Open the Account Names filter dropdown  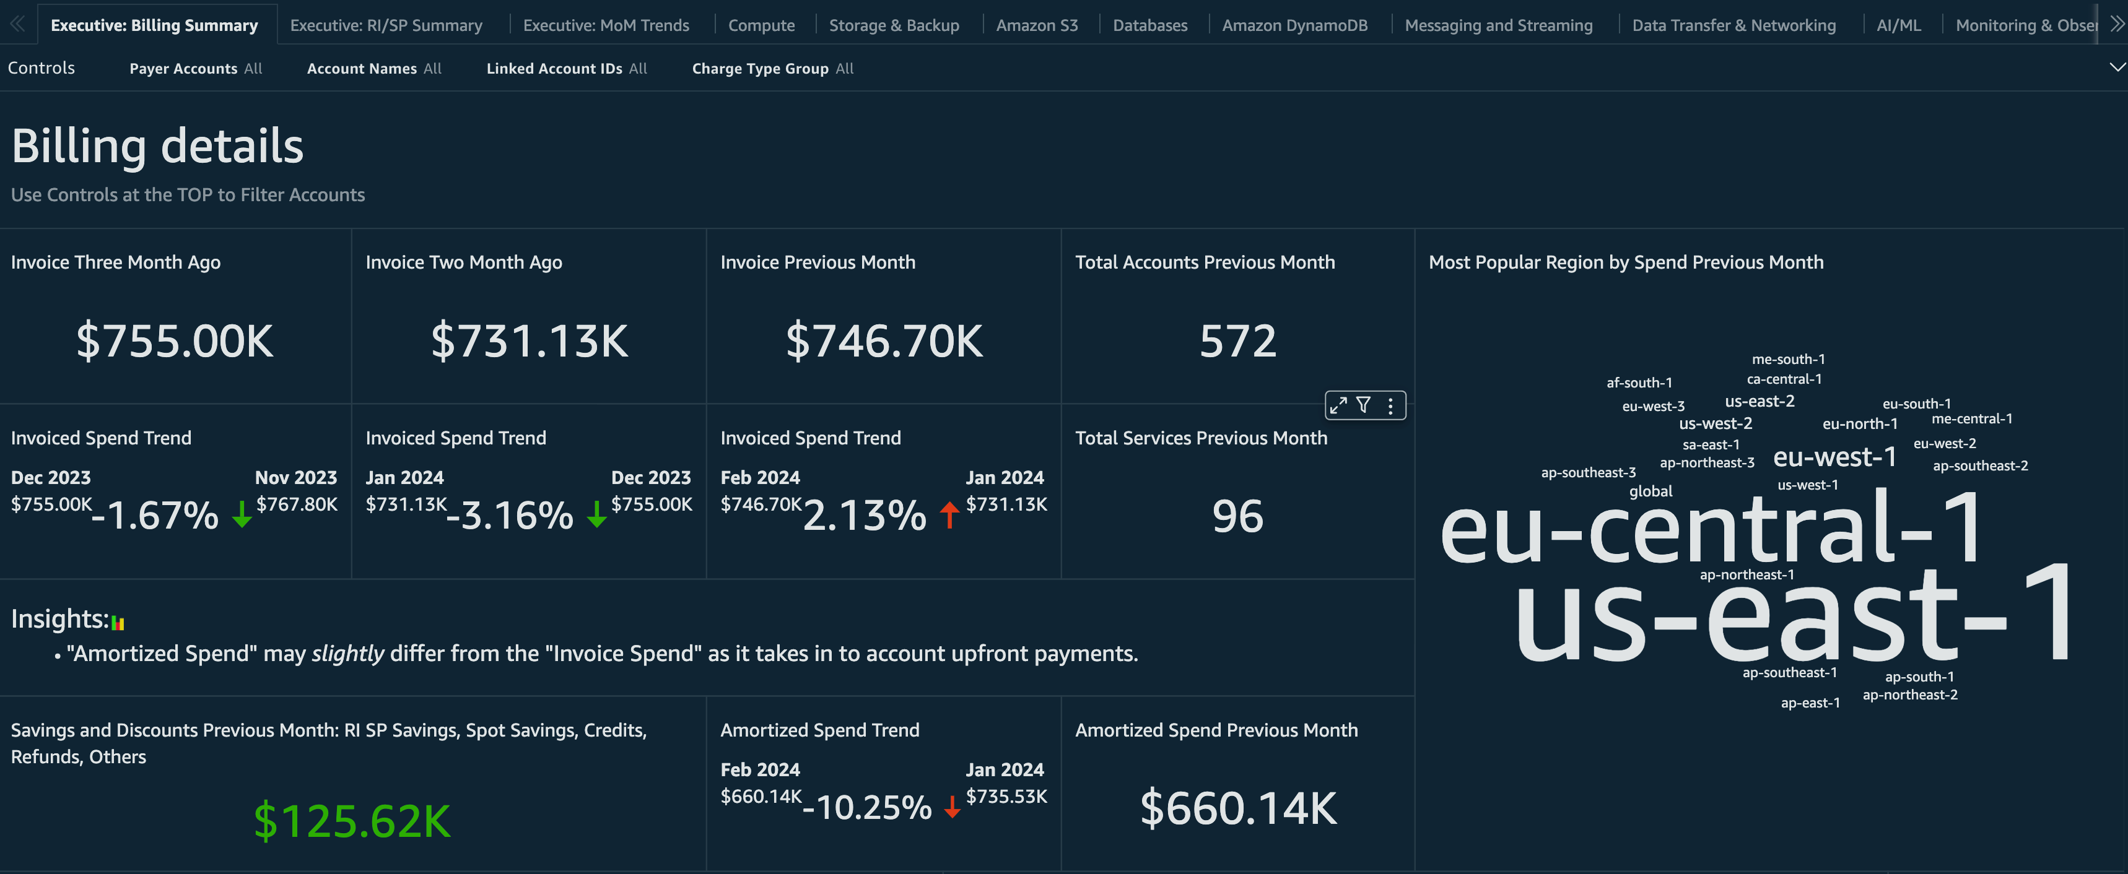click(x=373, y=69)
